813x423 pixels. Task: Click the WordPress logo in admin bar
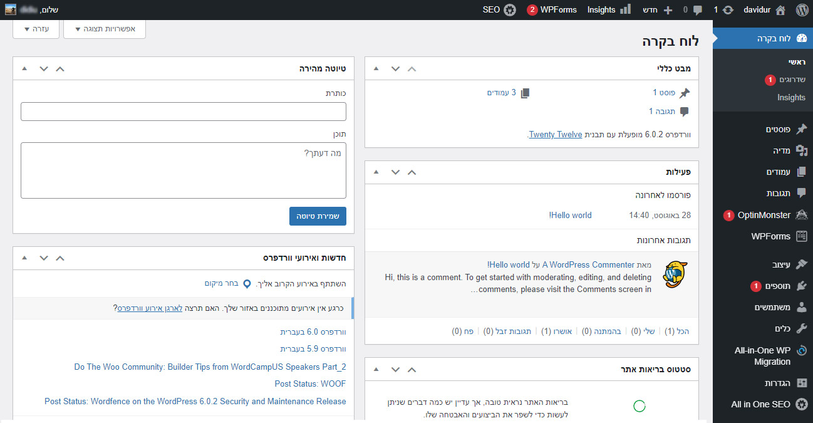[x=802, y=10]
